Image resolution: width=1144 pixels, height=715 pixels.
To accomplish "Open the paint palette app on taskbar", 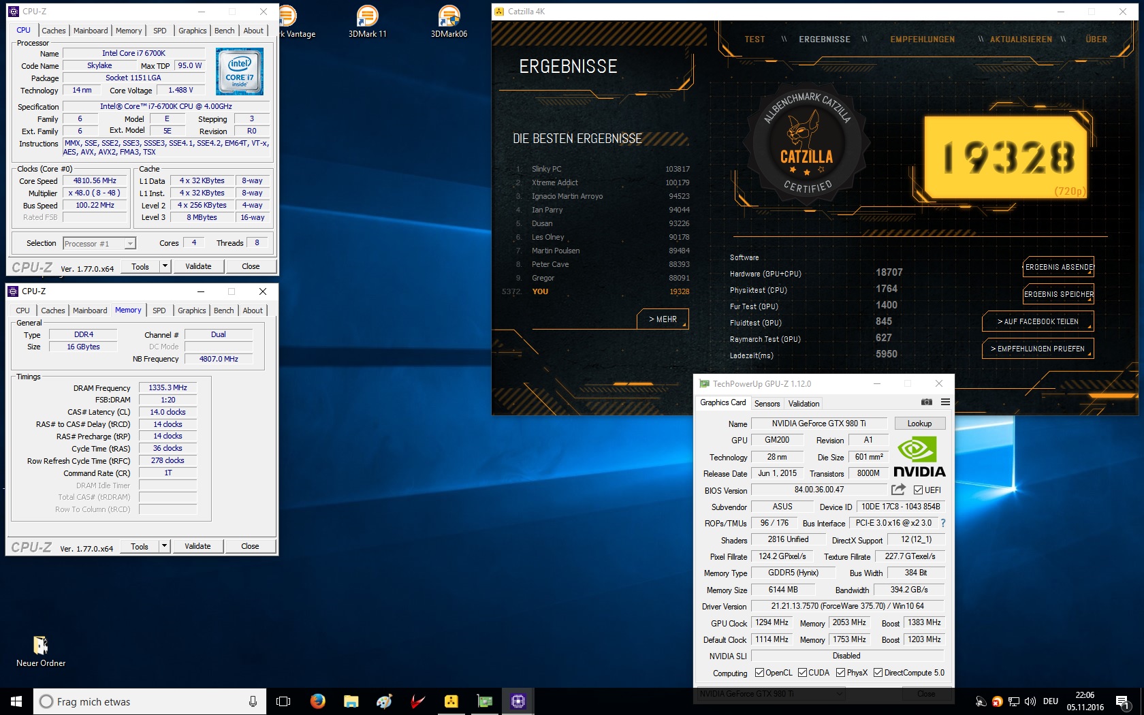I will pos(384,701).
